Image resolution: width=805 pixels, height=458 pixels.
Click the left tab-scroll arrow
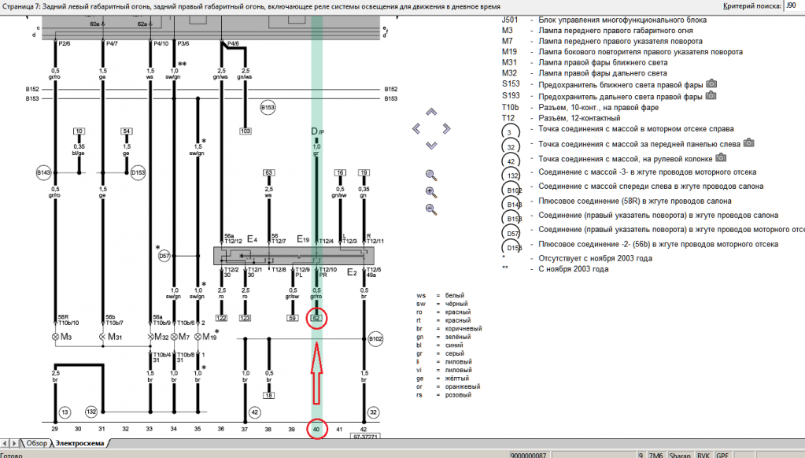tap(6, 444)
